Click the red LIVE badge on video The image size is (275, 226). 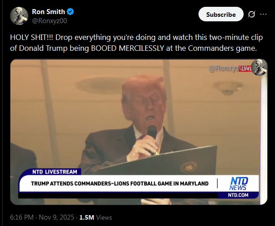coord(245,69)
